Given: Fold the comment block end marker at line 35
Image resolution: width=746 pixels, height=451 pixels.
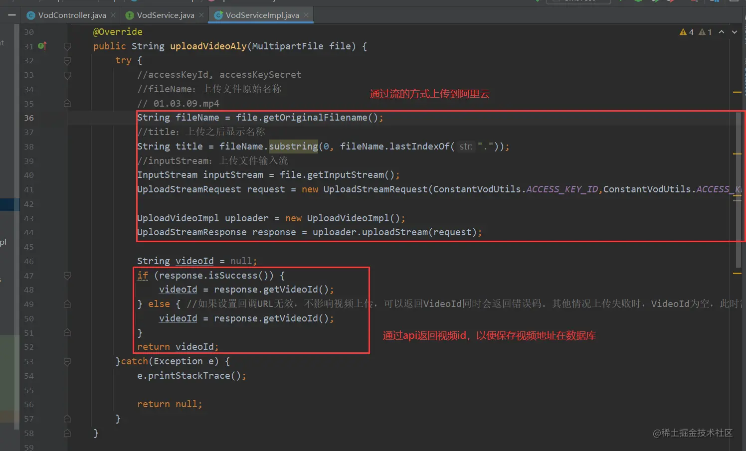Looking at the screenshot, I should point(67,104).
